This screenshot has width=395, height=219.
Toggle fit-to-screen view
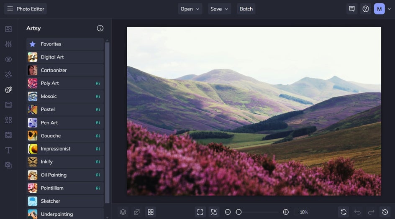pos(200,212)
